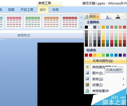Viewport: 127px width, 106px height.
Task: Pick black theme color swatch
Action: 86,27
